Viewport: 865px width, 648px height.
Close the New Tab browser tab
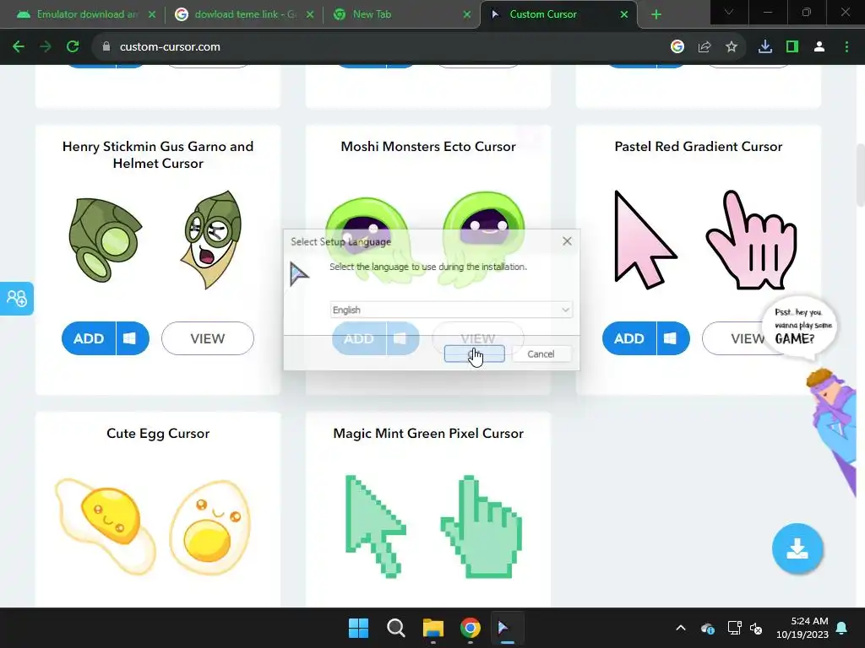(466, 14)
